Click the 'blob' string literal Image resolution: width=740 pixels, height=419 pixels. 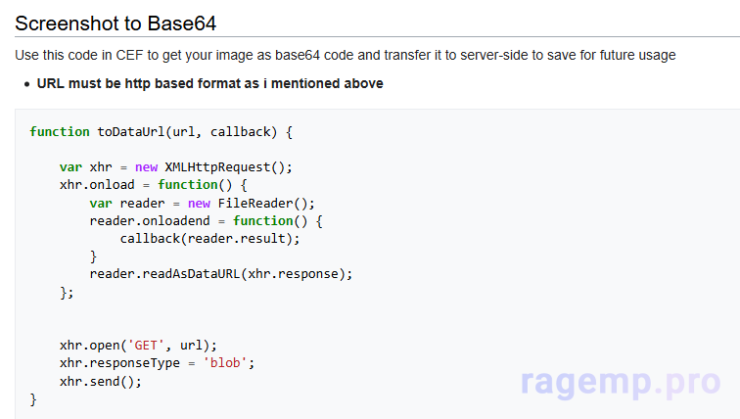click(x=227, y=363)
